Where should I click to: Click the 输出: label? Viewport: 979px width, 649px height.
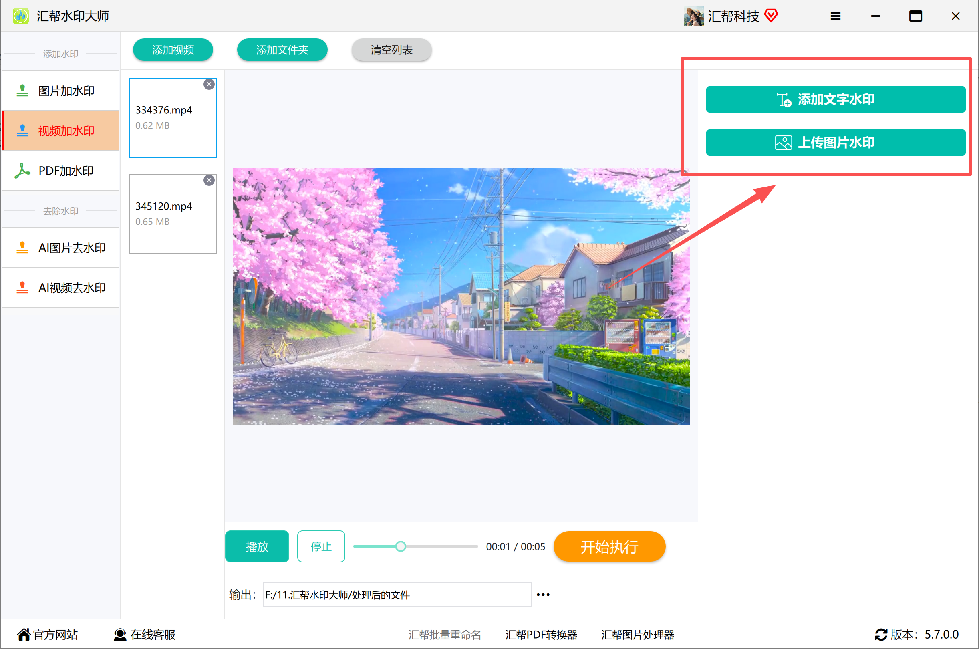[243, 595]
